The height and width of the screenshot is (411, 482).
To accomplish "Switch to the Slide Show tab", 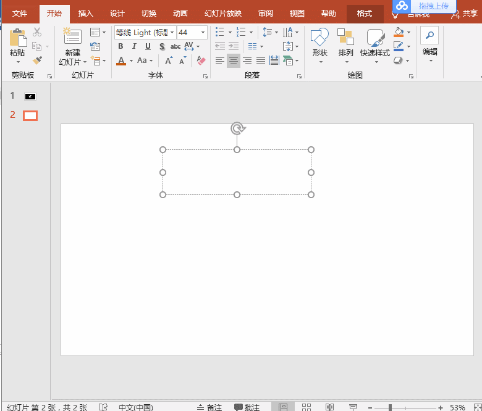I will 223,14.
